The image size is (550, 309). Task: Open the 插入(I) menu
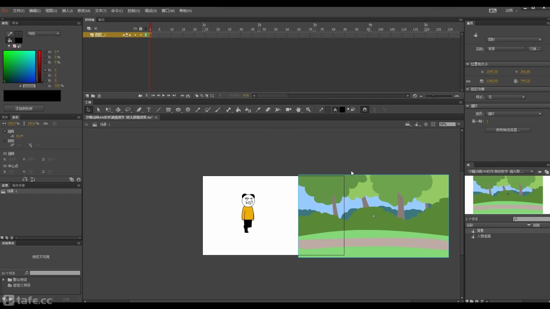coord(67,11)
